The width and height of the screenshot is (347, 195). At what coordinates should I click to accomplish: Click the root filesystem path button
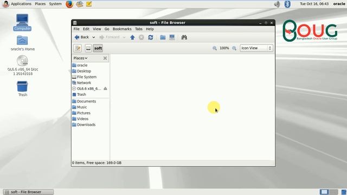[88, 48]
